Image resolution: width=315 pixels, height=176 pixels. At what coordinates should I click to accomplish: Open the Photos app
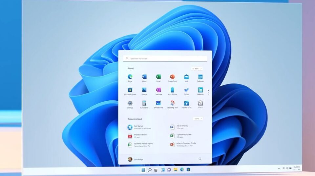pyautogui.click(x=144, y=91)
